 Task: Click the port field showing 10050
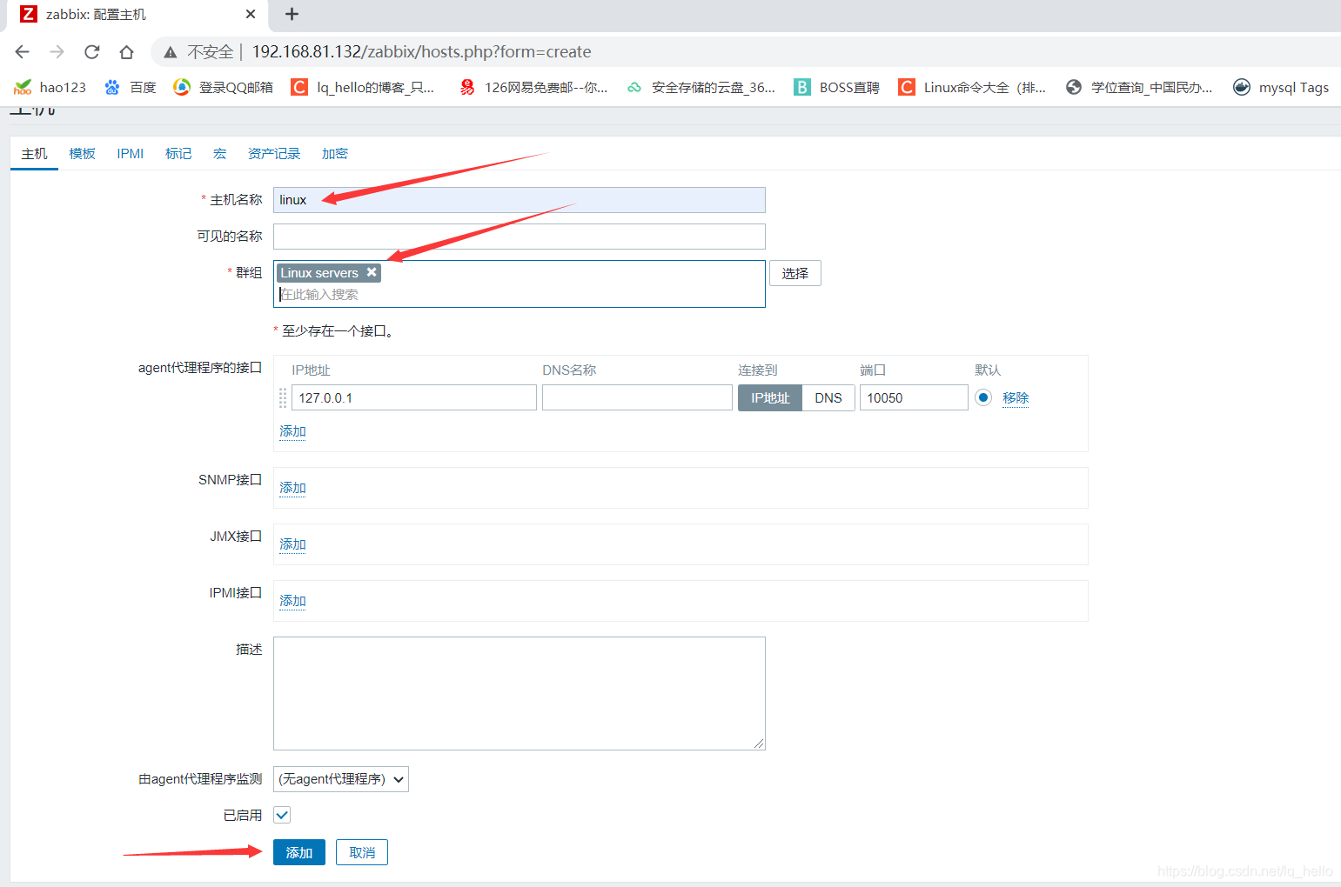pyautogui.click(x=914, y=397)
